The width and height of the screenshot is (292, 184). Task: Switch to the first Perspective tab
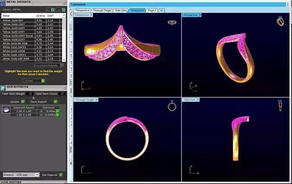click(83, 10)
